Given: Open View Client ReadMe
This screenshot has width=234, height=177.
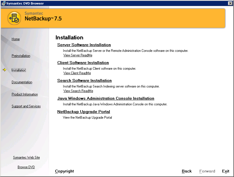Looking at the screenshot, I should [x=77, y=73].
